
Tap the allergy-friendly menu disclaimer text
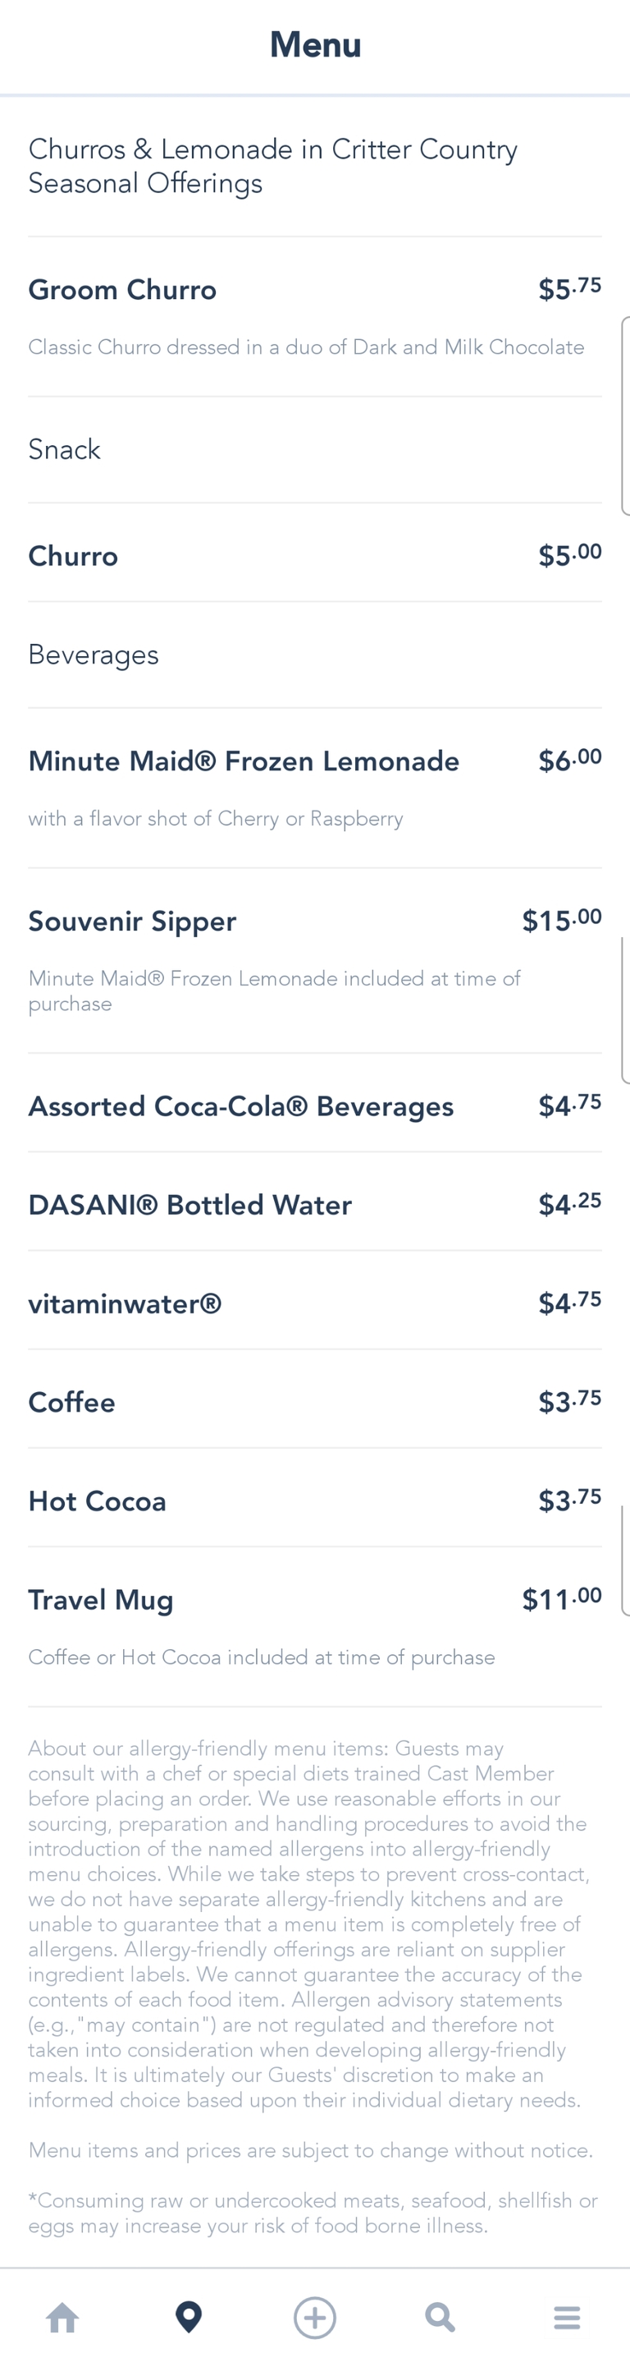click(307, 1923)
